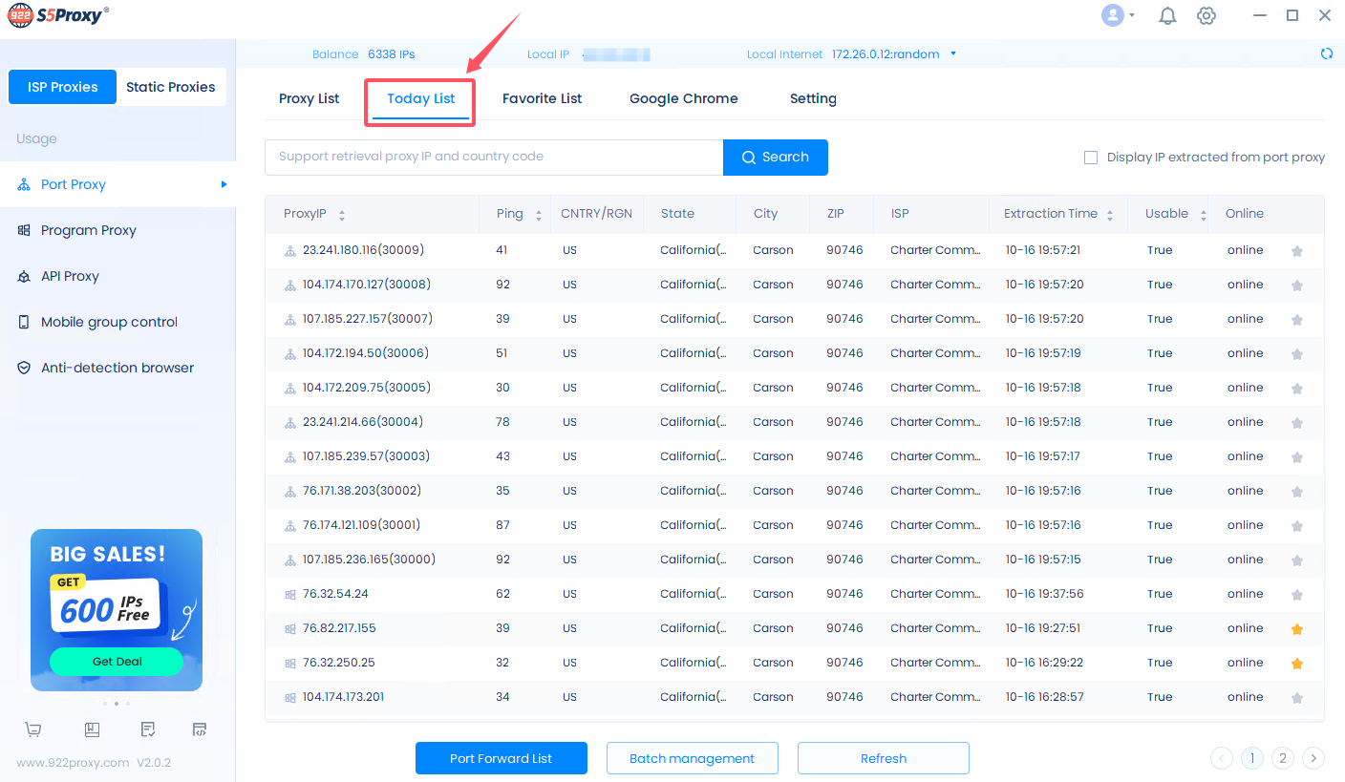Select the 76.82.217.155 proxy row text
The width and height of the screenshot is (1345, 782).
pos(339,628)
